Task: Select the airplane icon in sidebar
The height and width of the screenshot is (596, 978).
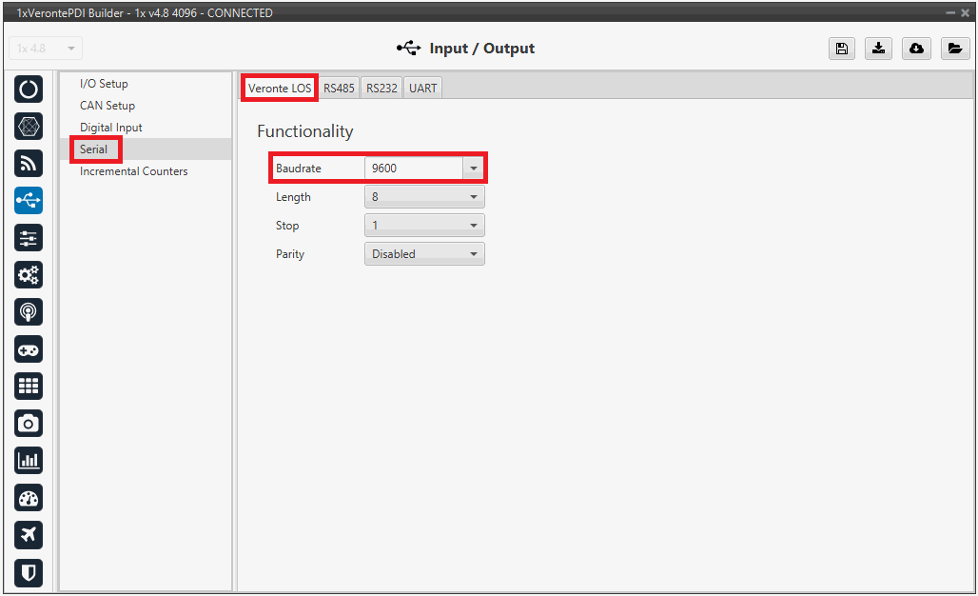Action: point(29,535)
